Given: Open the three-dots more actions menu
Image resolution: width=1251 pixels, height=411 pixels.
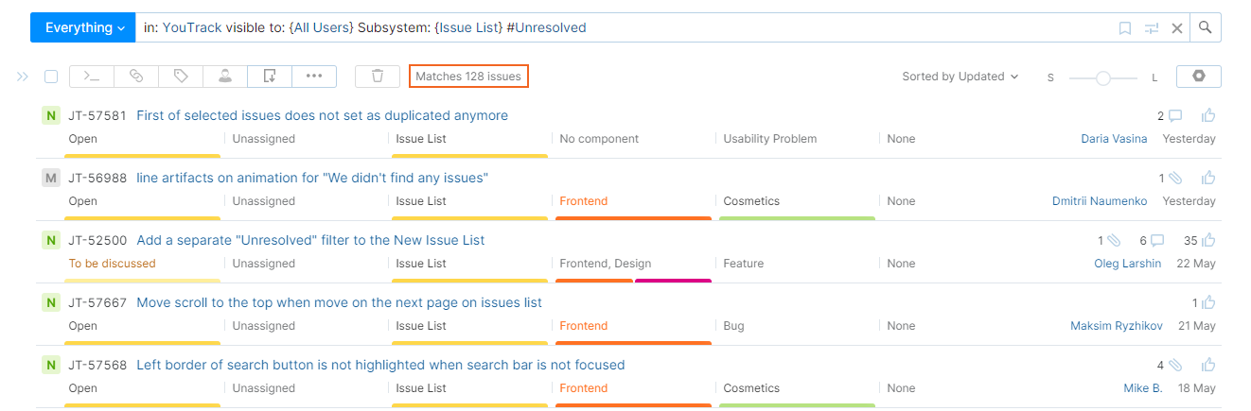Looking at the screenshot, I should point(314,77).
